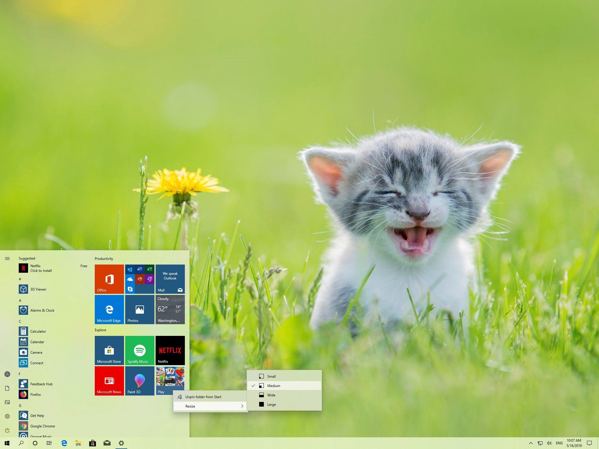This screenshot has width=599, height=449.
Task: Open the Paint 3D tile
Action: pos(140,381)
